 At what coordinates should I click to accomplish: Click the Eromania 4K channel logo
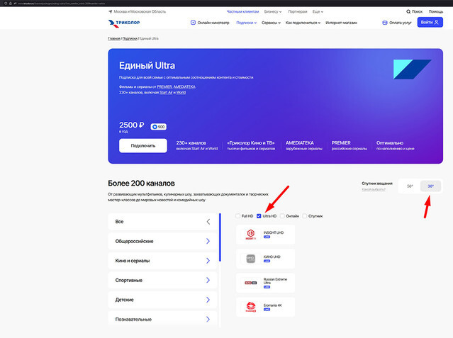click(x=250, y=307)
